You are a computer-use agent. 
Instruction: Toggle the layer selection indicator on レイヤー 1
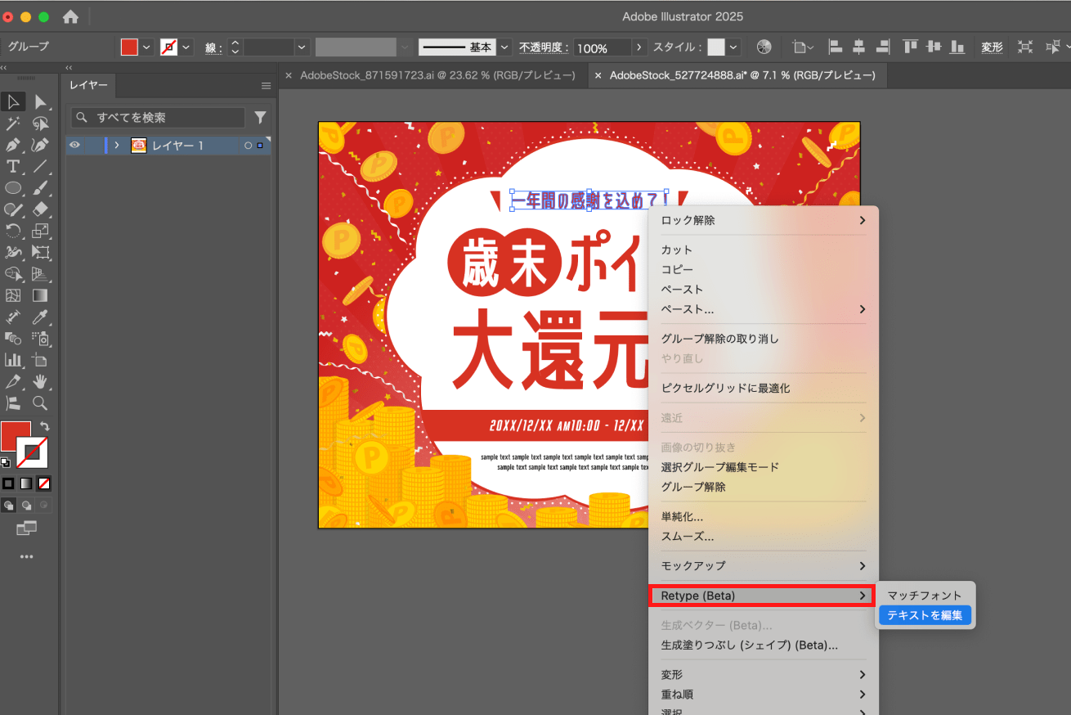point(262,145)
